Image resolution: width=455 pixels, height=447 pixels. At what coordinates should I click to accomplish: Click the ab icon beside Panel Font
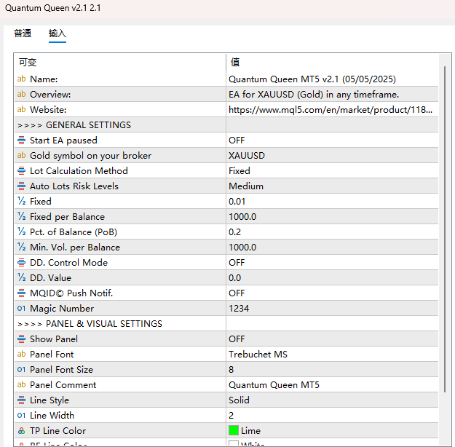(x=21, y=354)
